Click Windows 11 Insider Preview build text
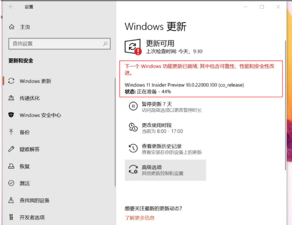 [x=184, y=85]
